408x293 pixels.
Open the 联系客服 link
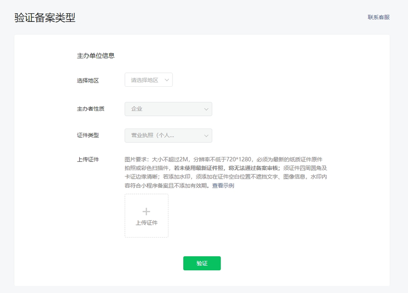(378, 17)
